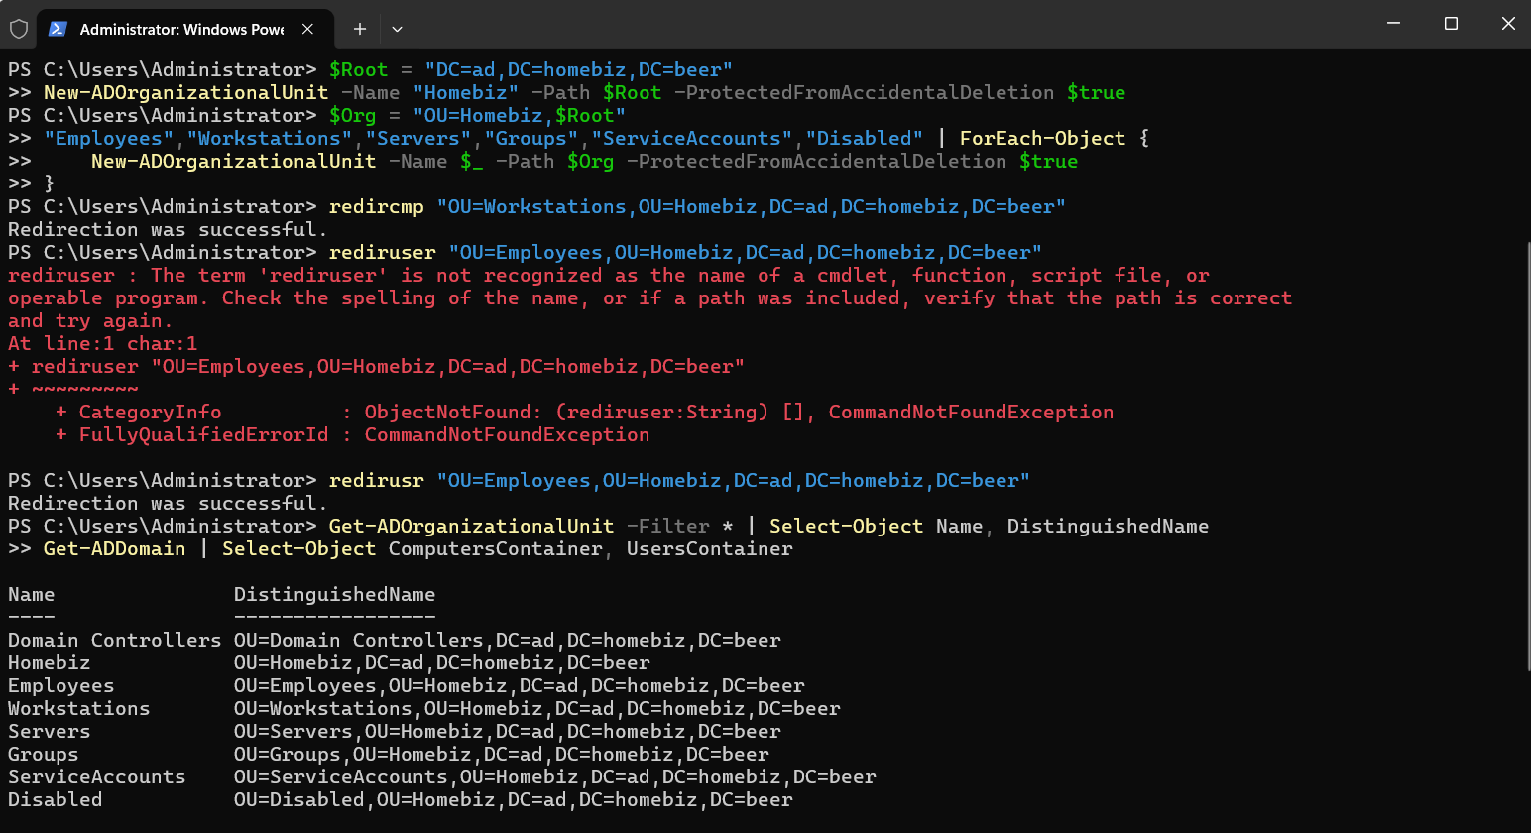
Task: Click the "Groups" row in Name column
Action: [44, 754]
